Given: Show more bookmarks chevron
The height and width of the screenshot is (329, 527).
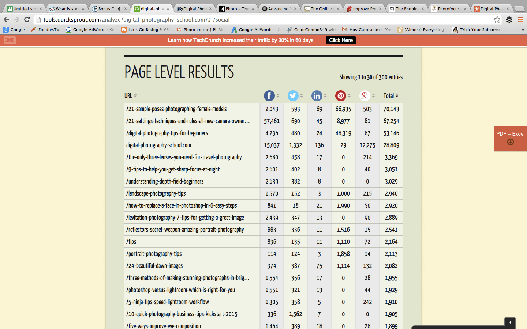Looking at the screenshot, I should click(523, 30).
